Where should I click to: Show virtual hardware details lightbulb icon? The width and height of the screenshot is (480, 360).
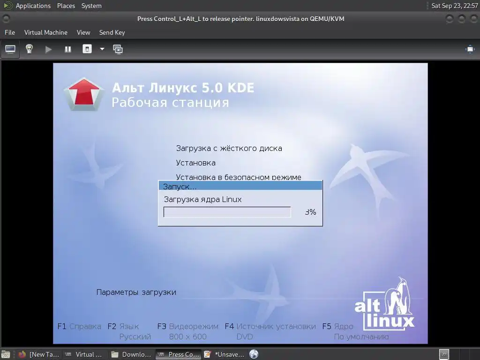(29, 49)
